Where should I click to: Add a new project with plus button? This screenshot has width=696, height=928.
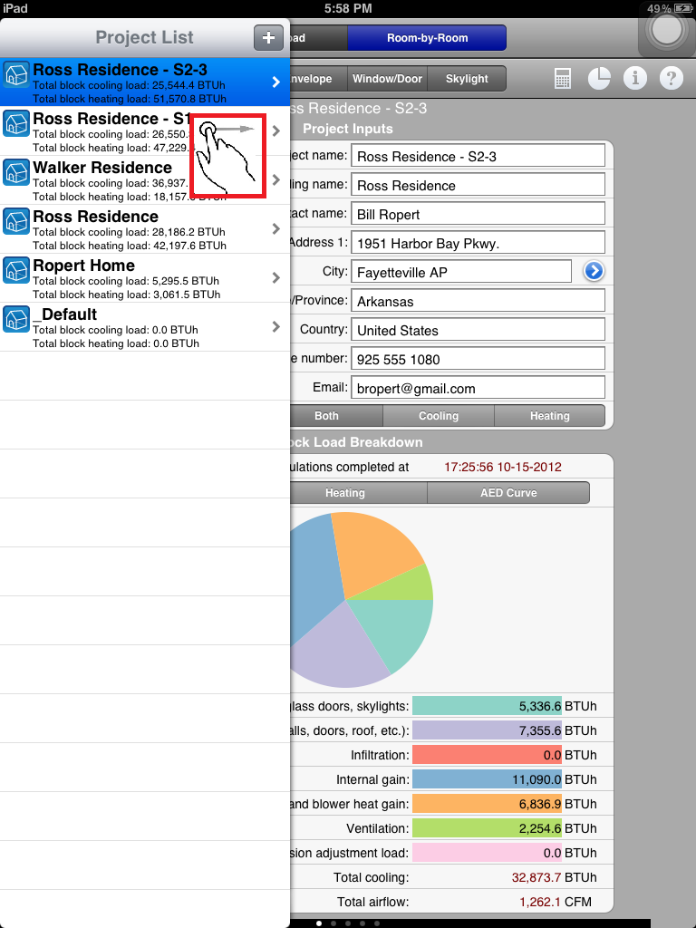[x=268, y=38]
